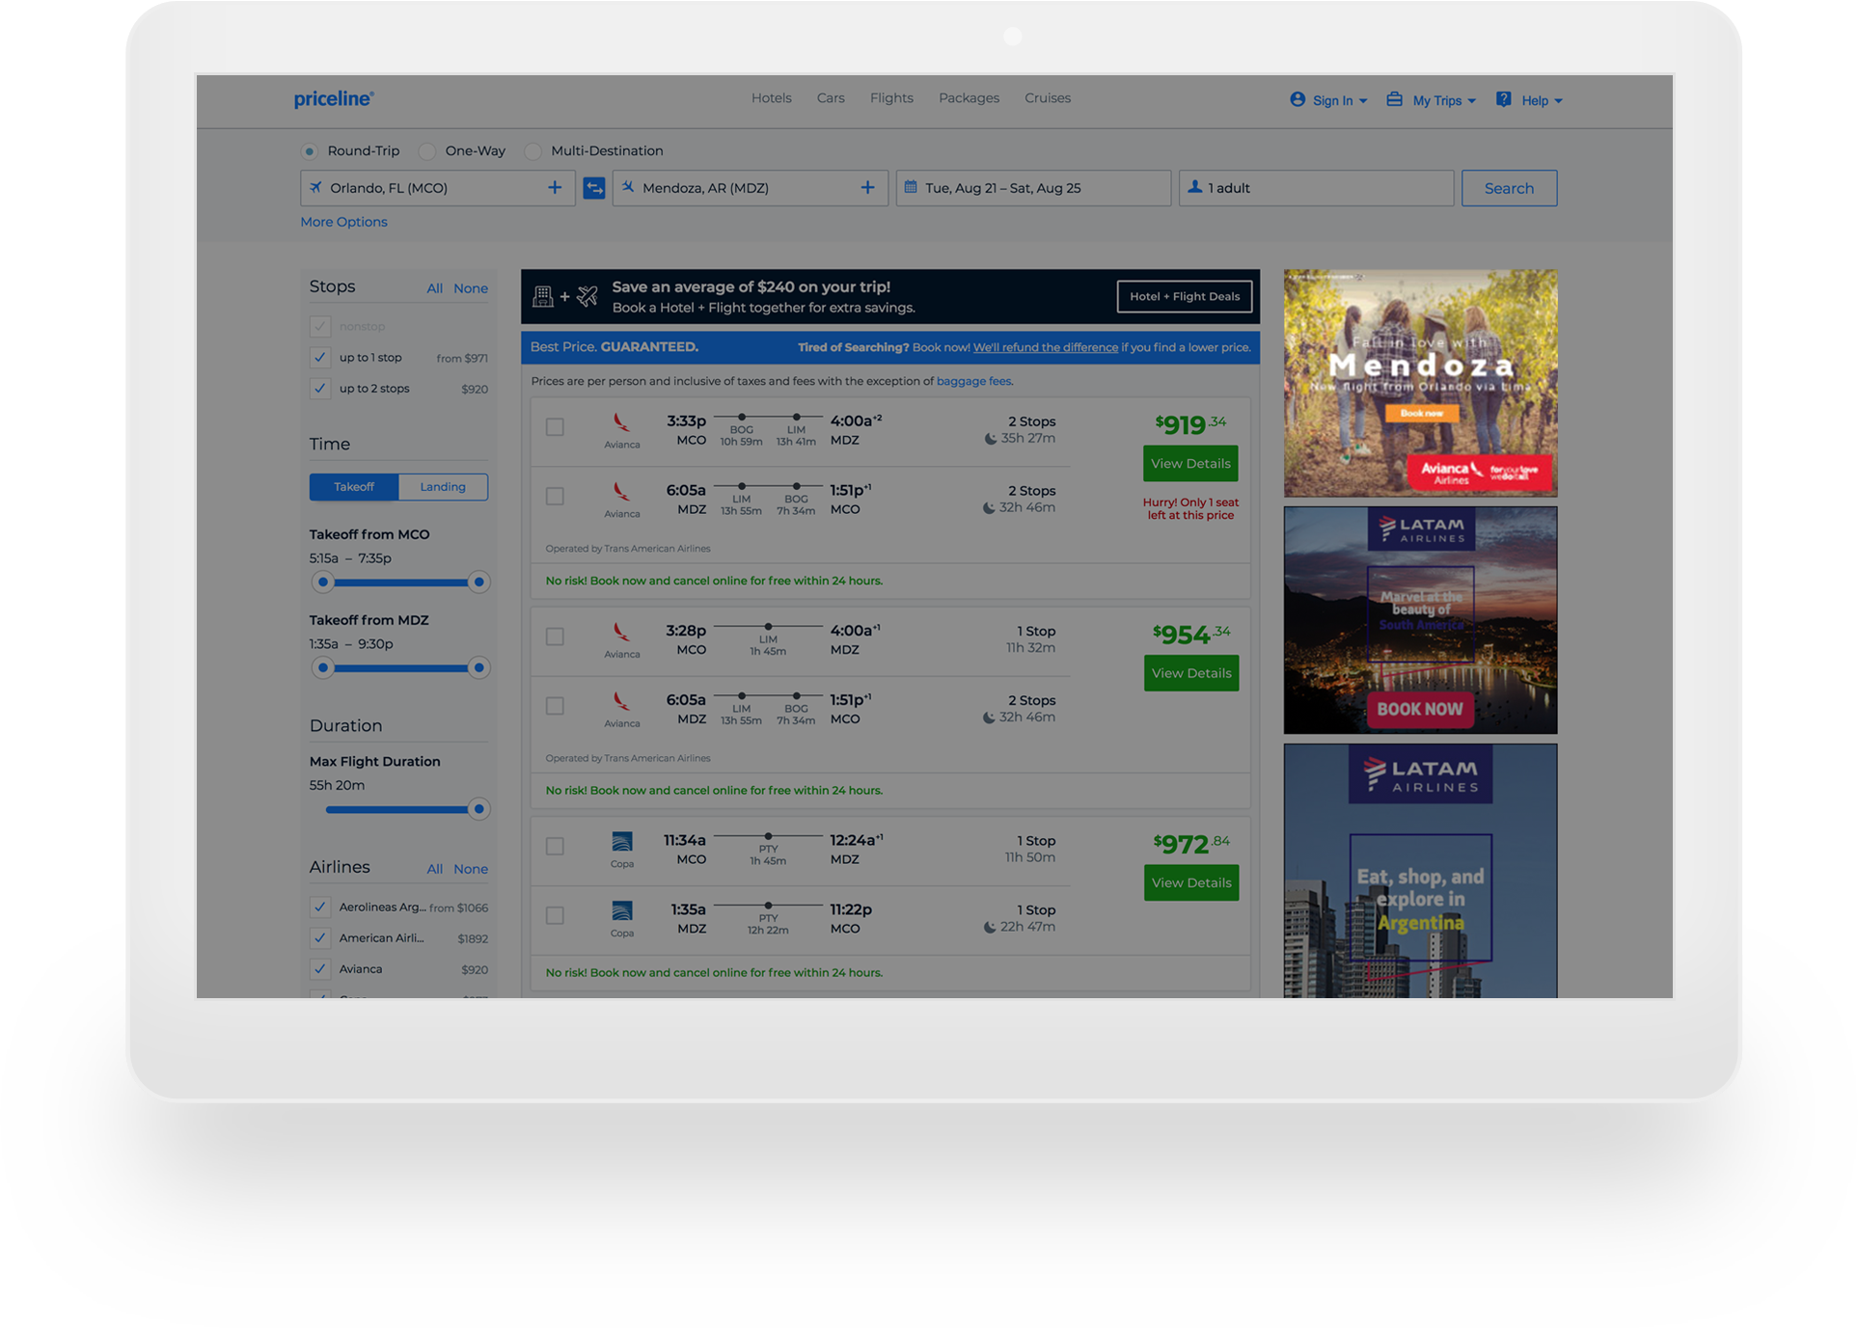Click the priceline logo

334,98
